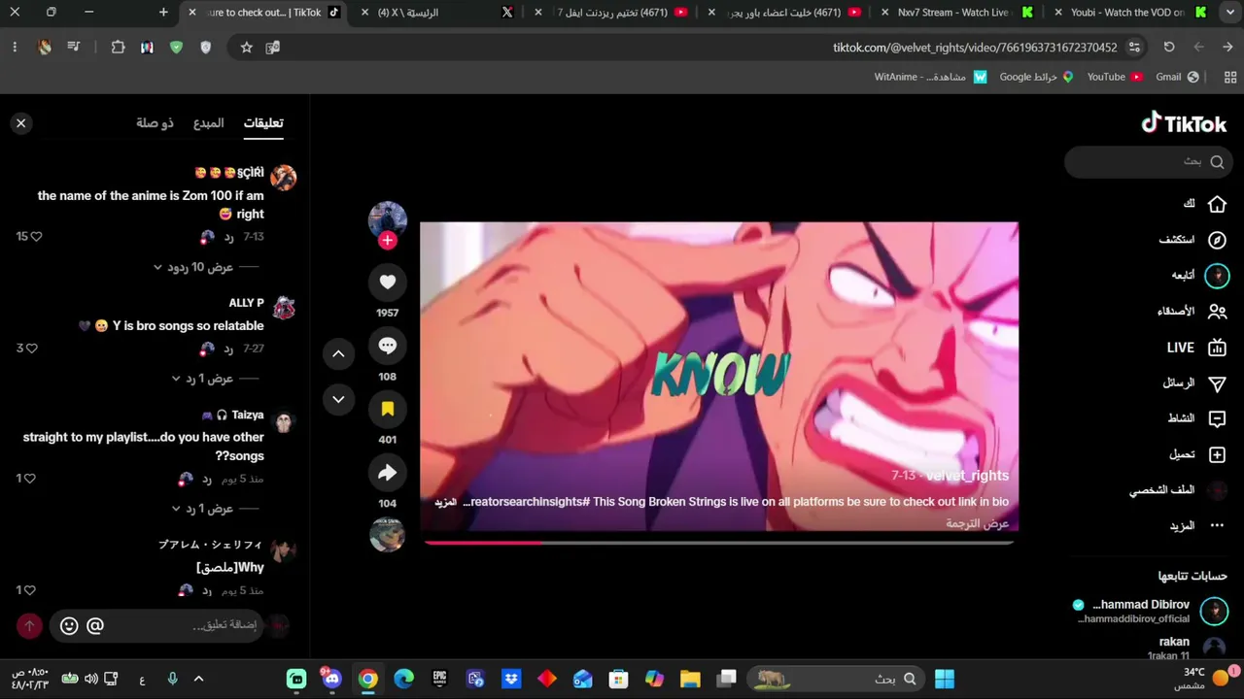Open the WitAnime bookmark
This screenshot has height=699, width=1244.
tap(931, 77)
